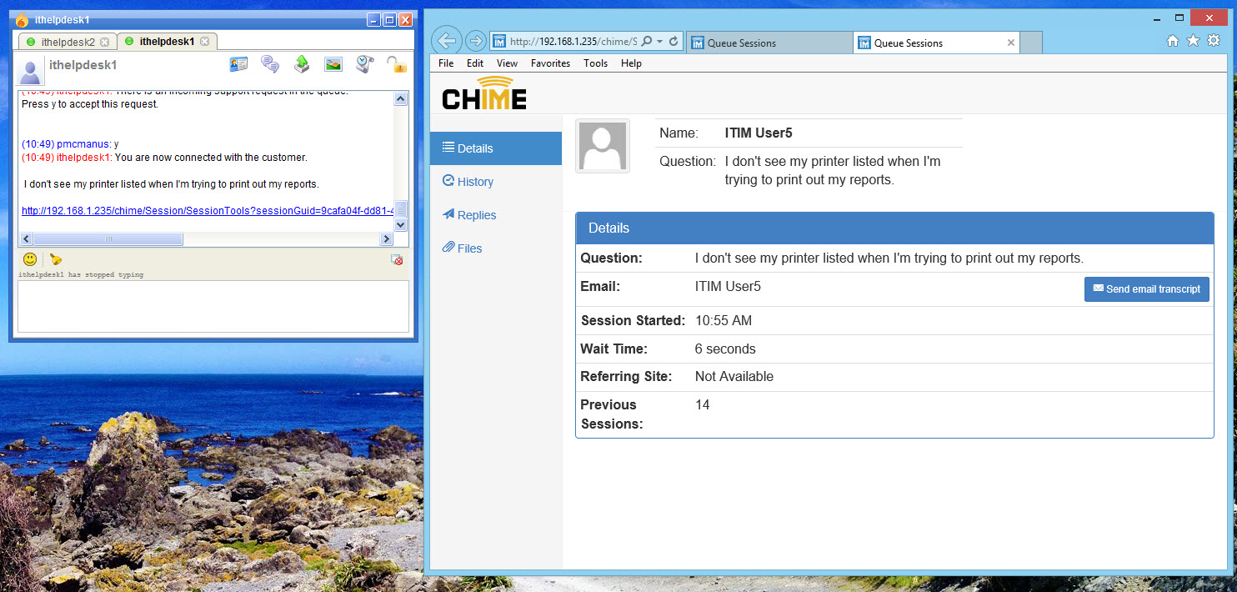Open the View menu
Image resolution: width=1237 pixels, height=592 pixels.
507,63
